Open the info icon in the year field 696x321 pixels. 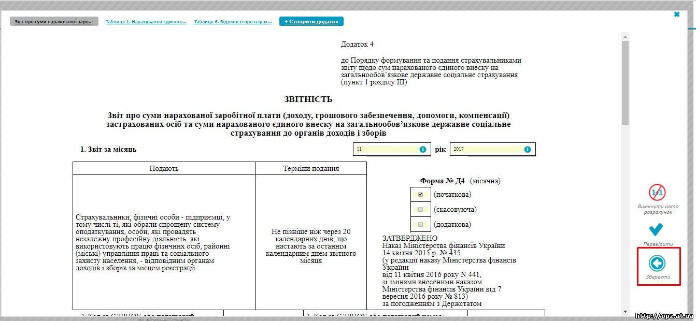coord(528,149)
